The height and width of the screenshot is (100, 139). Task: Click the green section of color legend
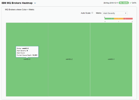(109, 19)
